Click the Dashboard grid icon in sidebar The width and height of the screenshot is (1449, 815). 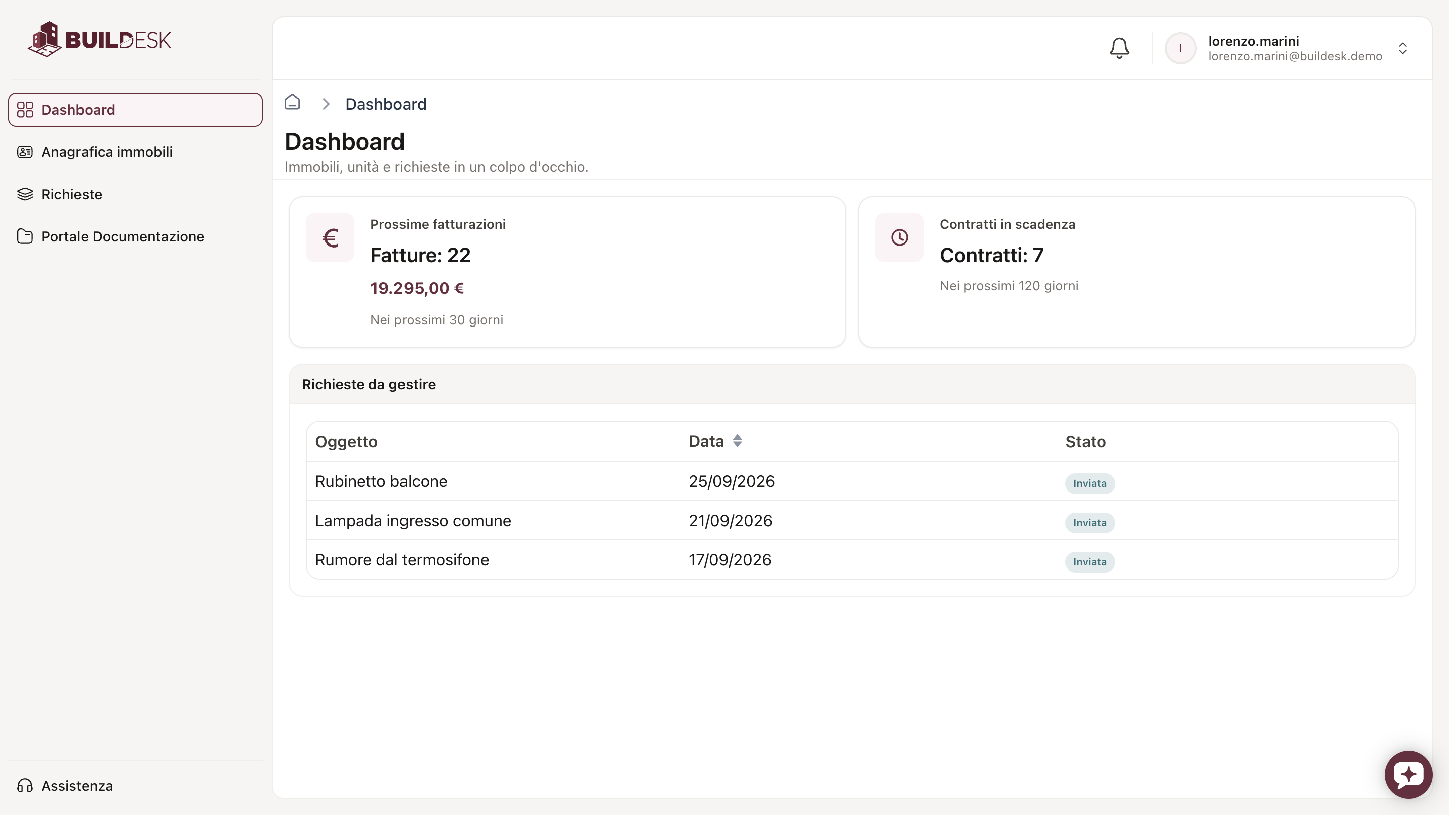[25, 110]
